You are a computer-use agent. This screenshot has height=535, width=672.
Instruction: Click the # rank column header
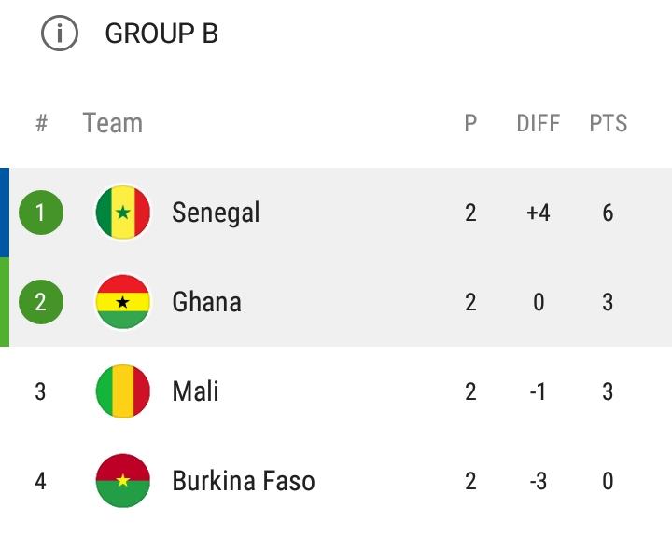(41, 123)
